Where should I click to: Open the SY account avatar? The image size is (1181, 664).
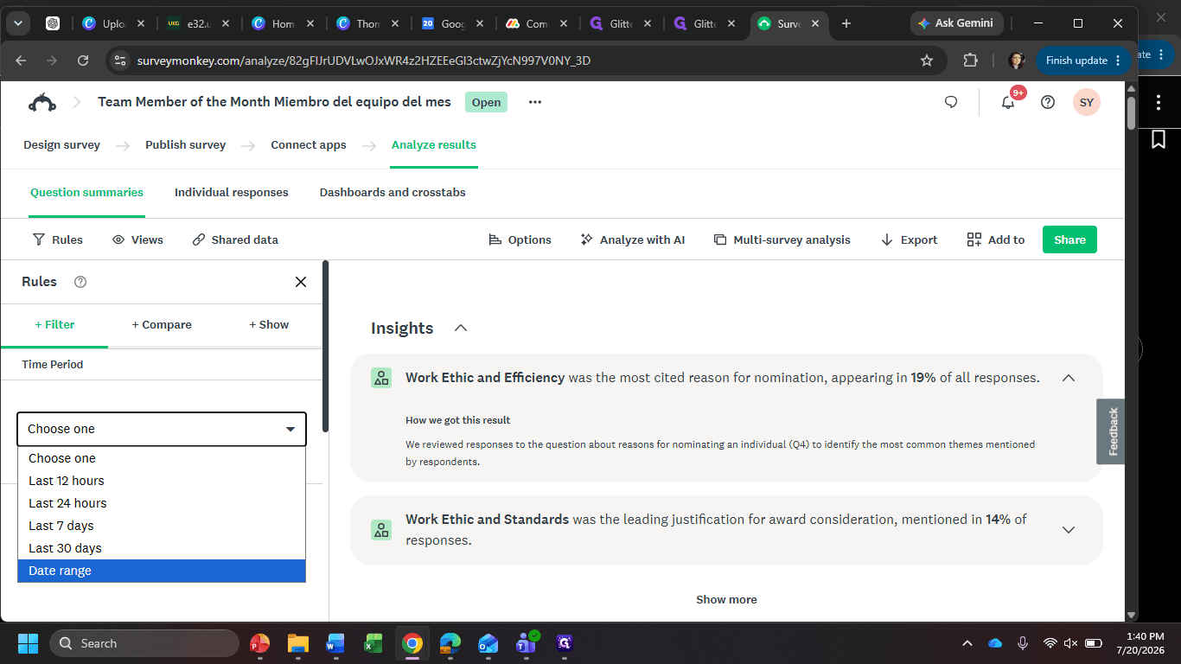click(x=1087, y=102)
